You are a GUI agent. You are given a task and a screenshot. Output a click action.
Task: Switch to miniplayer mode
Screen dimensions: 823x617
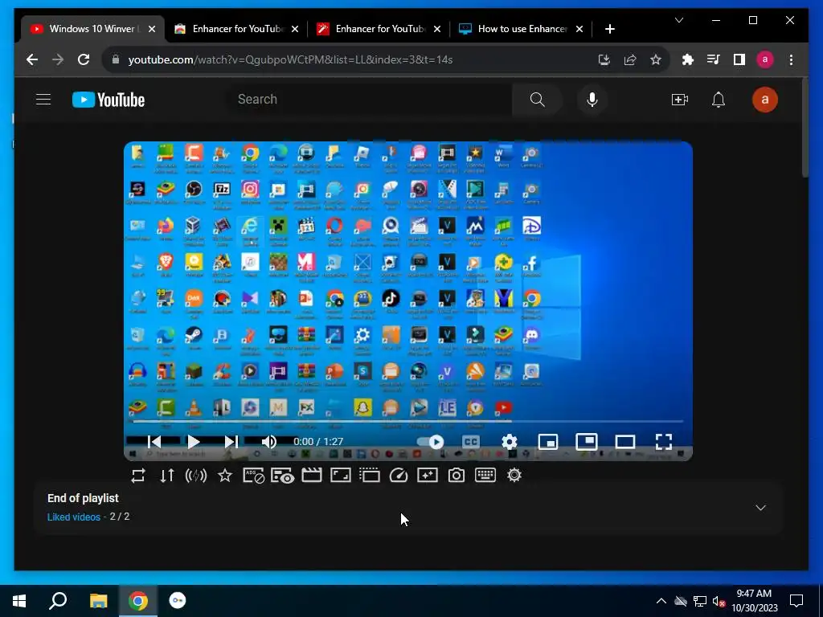point(548,442)
